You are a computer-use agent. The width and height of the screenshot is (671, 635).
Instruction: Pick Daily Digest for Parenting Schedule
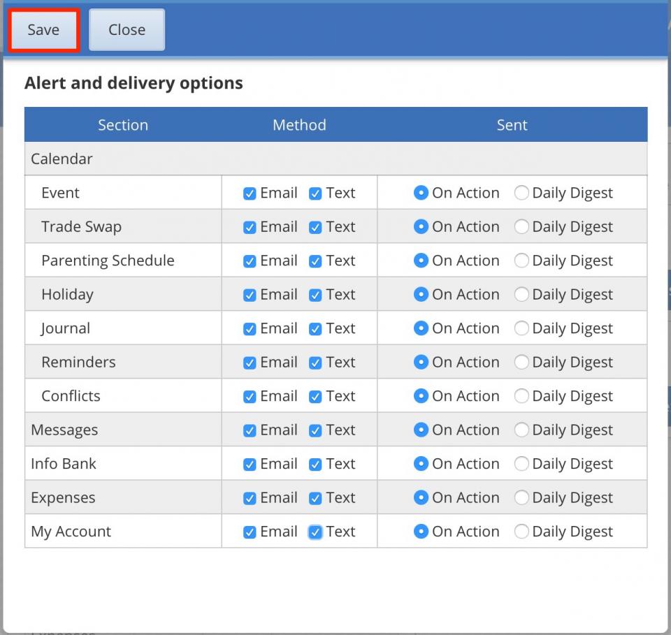click(521, 261)
